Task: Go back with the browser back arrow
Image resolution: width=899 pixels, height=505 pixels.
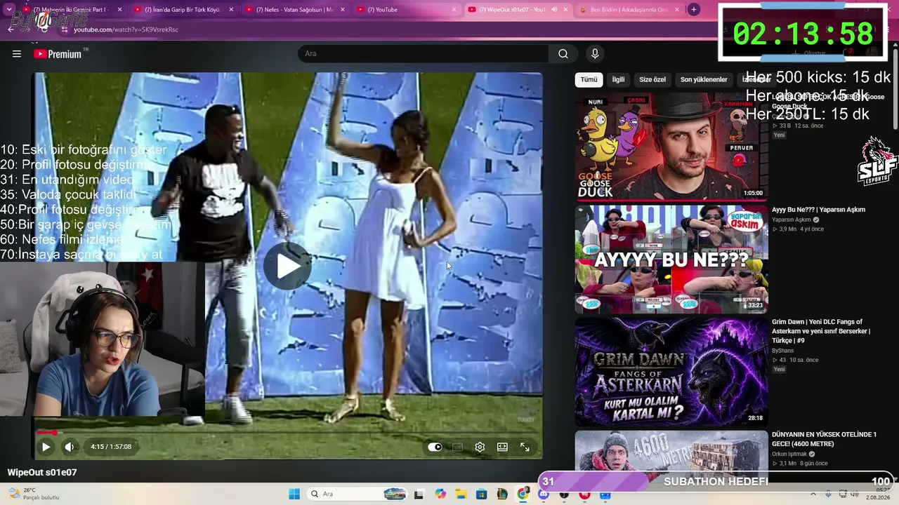Action: (11, 29)
